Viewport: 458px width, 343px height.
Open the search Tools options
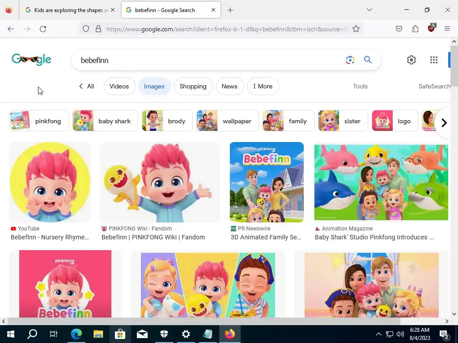click(x=360, y=86)
